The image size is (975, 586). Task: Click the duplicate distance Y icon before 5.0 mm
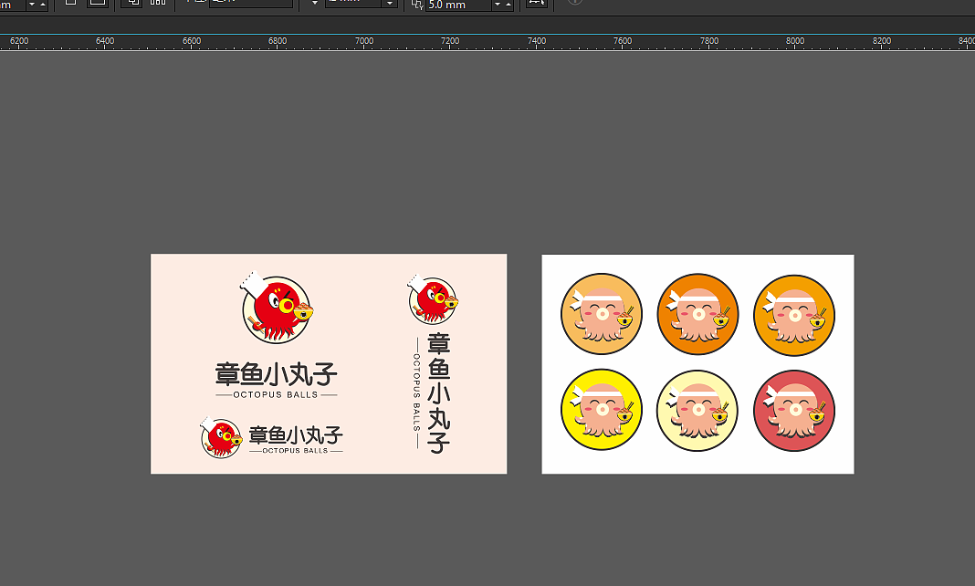417,5
